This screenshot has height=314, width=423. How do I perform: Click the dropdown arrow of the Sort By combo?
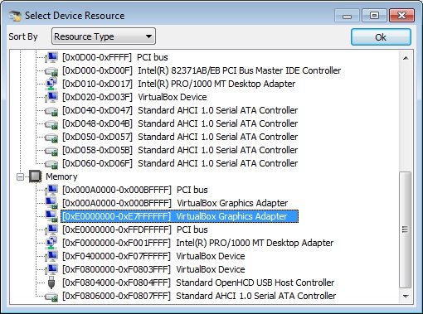coord(148,36)
